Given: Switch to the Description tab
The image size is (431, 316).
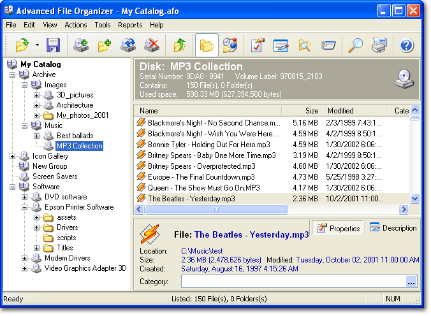Looking at the screenshot, I should click(393, 227).
